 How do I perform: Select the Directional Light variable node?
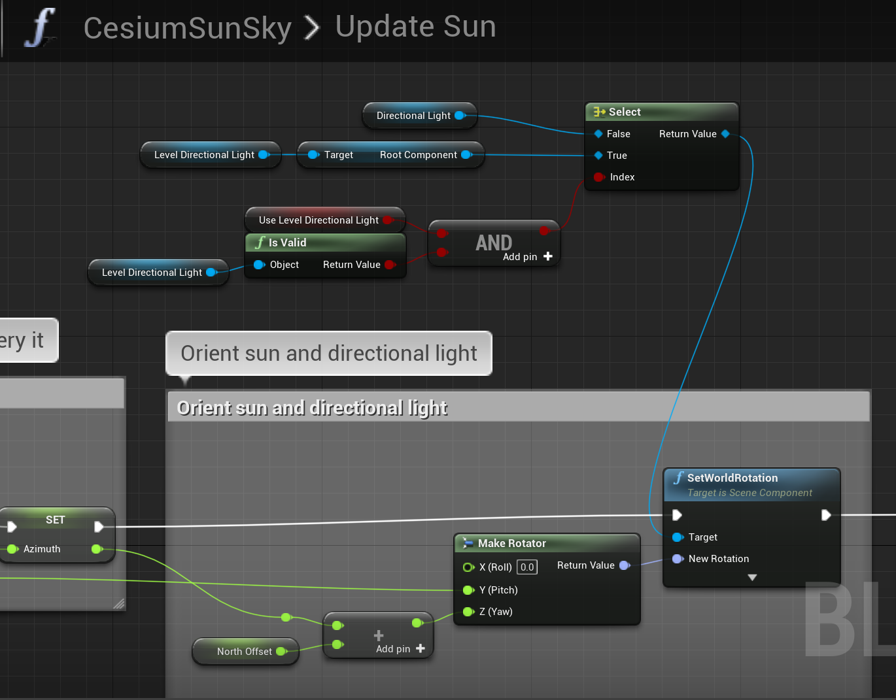[x=419, y=116]
